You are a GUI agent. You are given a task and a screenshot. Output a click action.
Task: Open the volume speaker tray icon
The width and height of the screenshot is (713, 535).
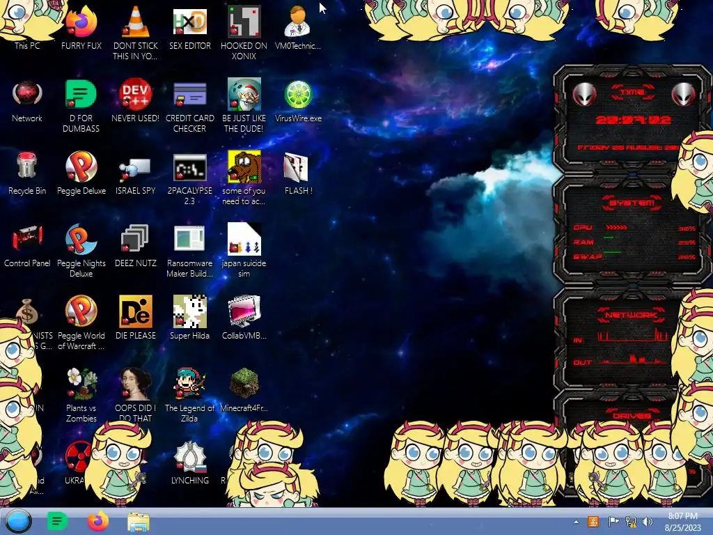(647, 522)
